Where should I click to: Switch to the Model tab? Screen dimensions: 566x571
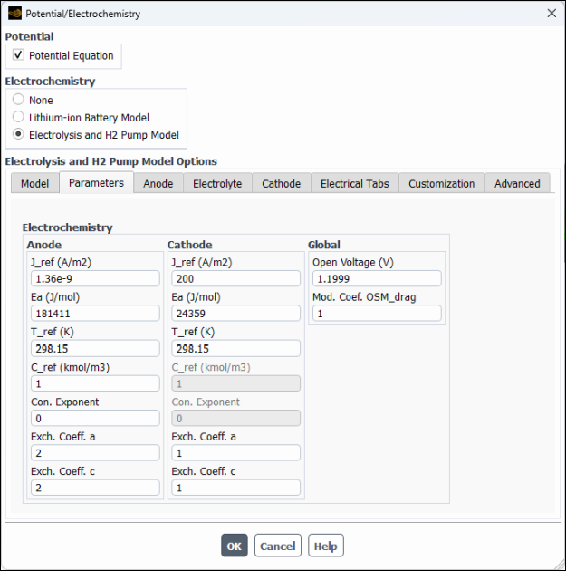coord(35,183)
